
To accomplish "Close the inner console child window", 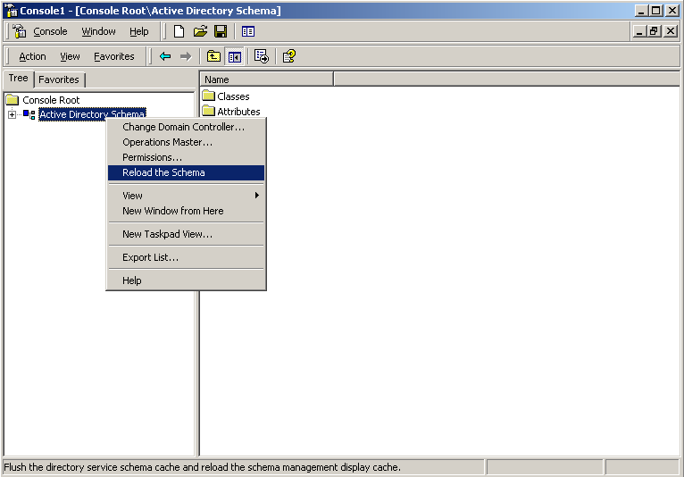I will [671, 31].
